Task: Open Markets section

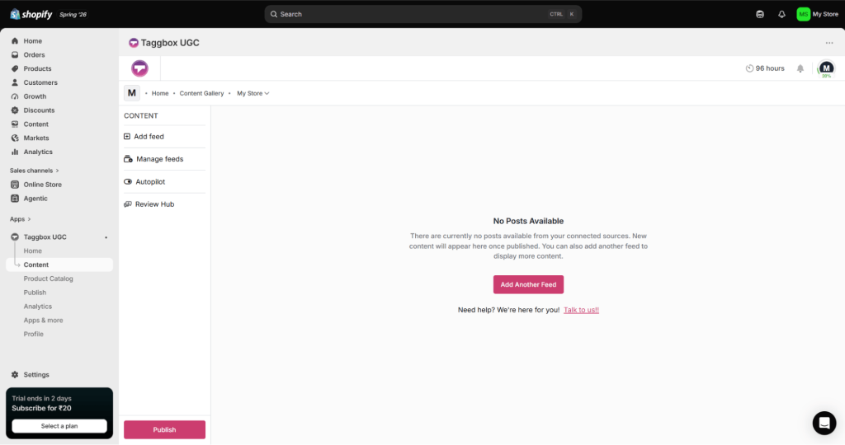Action: [x=36, y=138]
